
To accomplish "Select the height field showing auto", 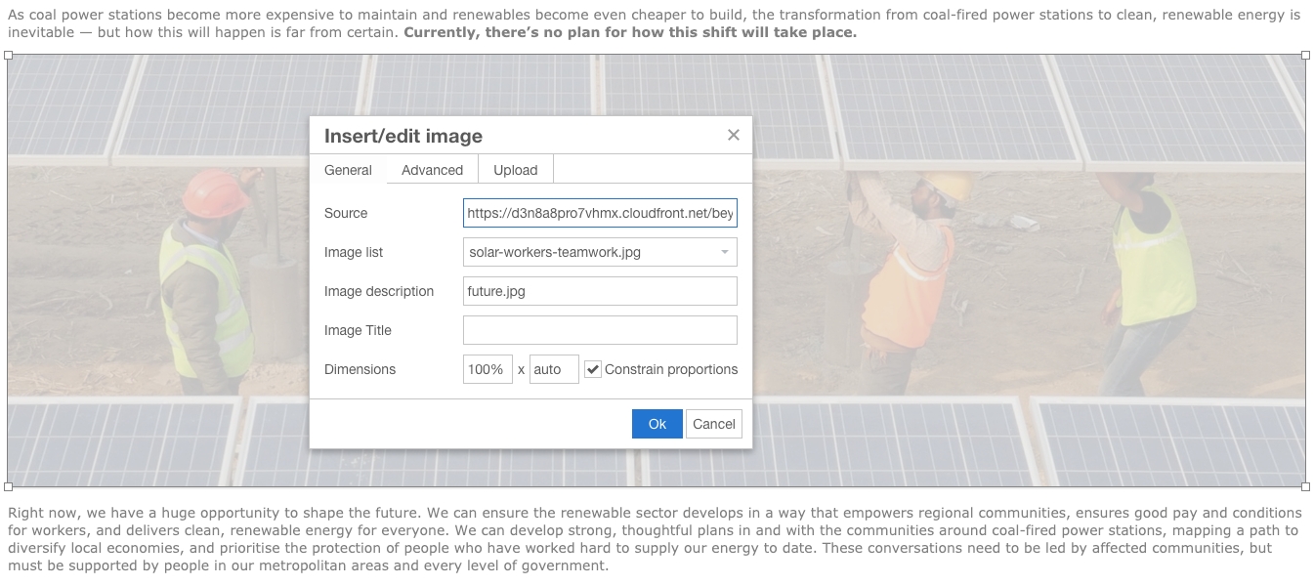I will coord(554,369).
